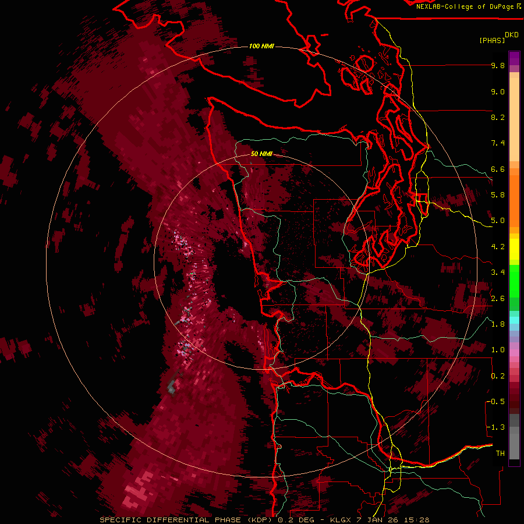Click the 1.8 scale value
The height and width of the screenshot is (524, 524).
tap(498, 324)
